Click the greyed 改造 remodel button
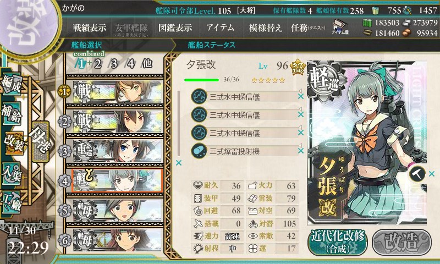This screenshot has height=264, width=440. [402, 243]
